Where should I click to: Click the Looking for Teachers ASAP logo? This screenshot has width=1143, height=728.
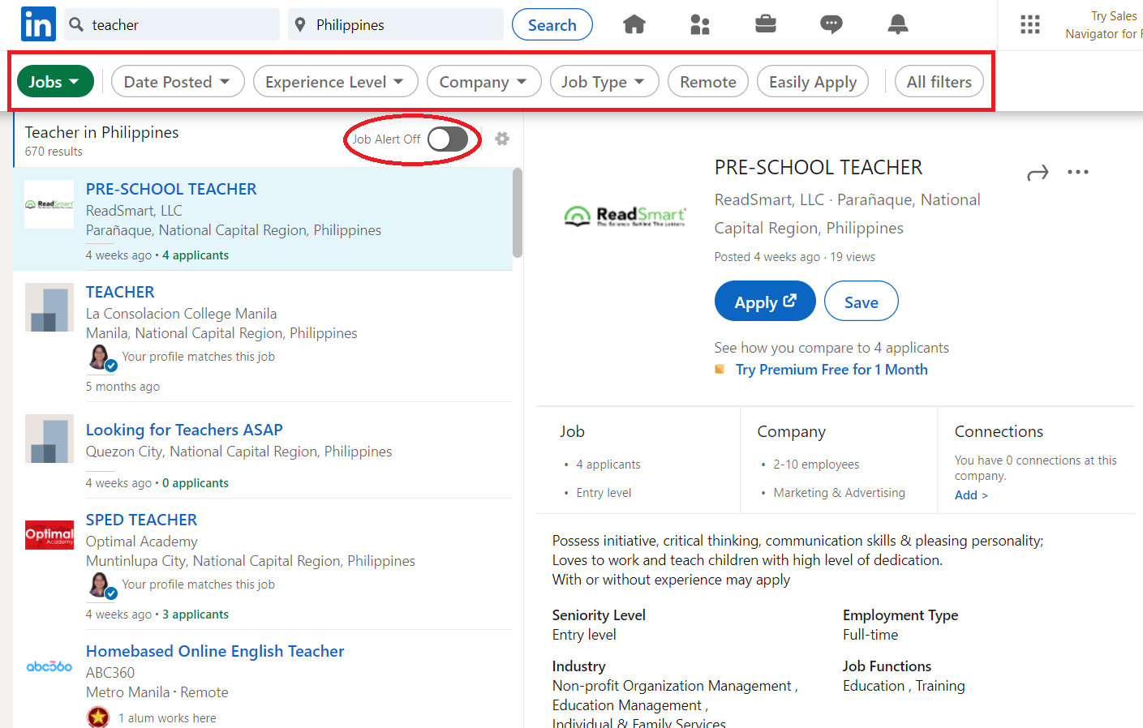(49, 439)
